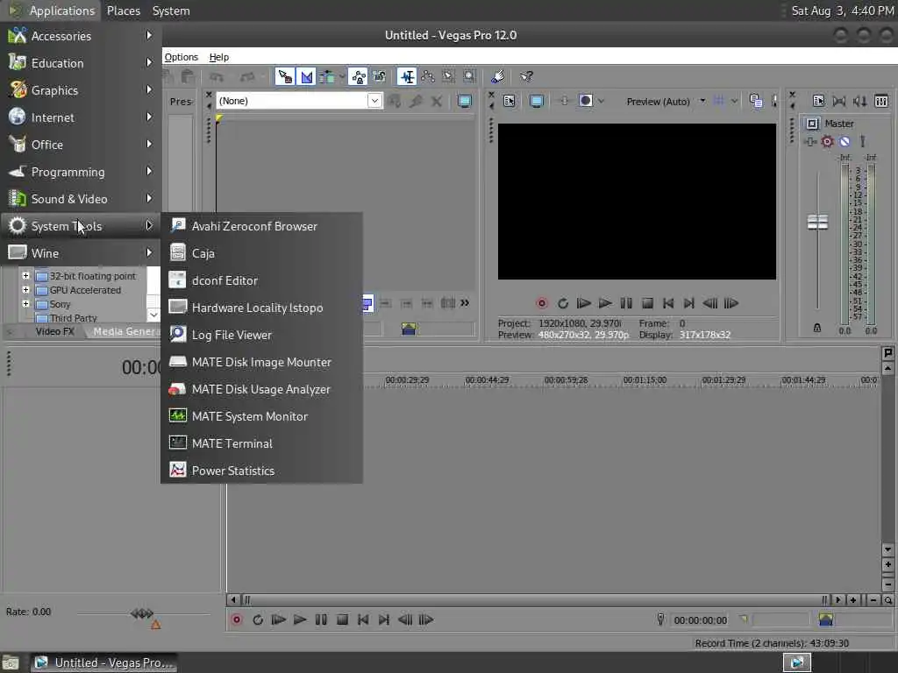This screenshot has height=673, width=898.
Task: Open the Help menu
Action: [218, 57]
